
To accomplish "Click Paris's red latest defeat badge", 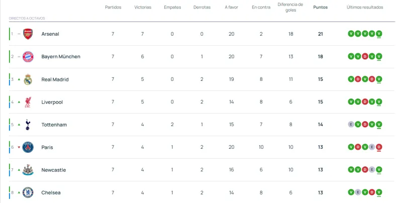I will click(379, 147).
